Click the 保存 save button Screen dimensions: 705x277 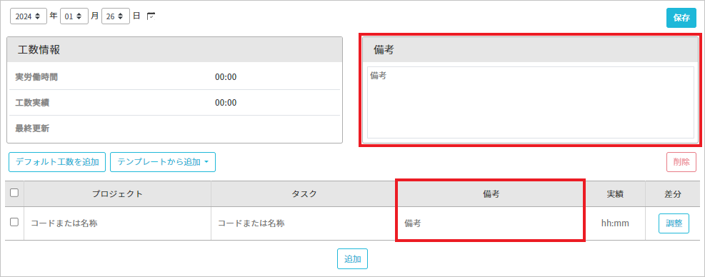681,18
